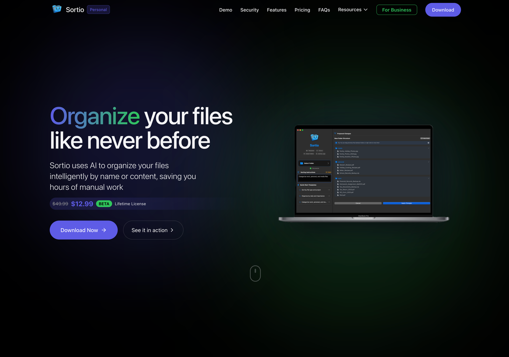Open the FAQs nav link
Viewport: 509px width, 357px height.
[x=324, y=10]
